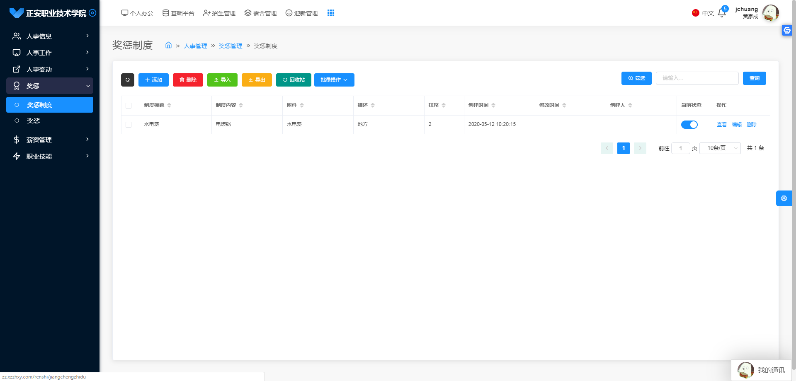Open the apps grid icon in top navigation
This screenshot has height=381, width=796.
(x=330, y=13)
